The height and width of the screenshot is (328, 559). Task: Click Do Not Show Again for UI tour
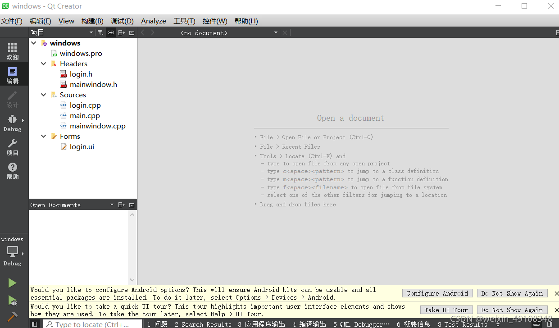[512, 310]
